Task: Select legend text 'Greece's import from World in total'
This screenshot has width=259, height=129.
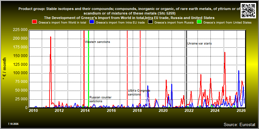Action: [x=62, y=23]
